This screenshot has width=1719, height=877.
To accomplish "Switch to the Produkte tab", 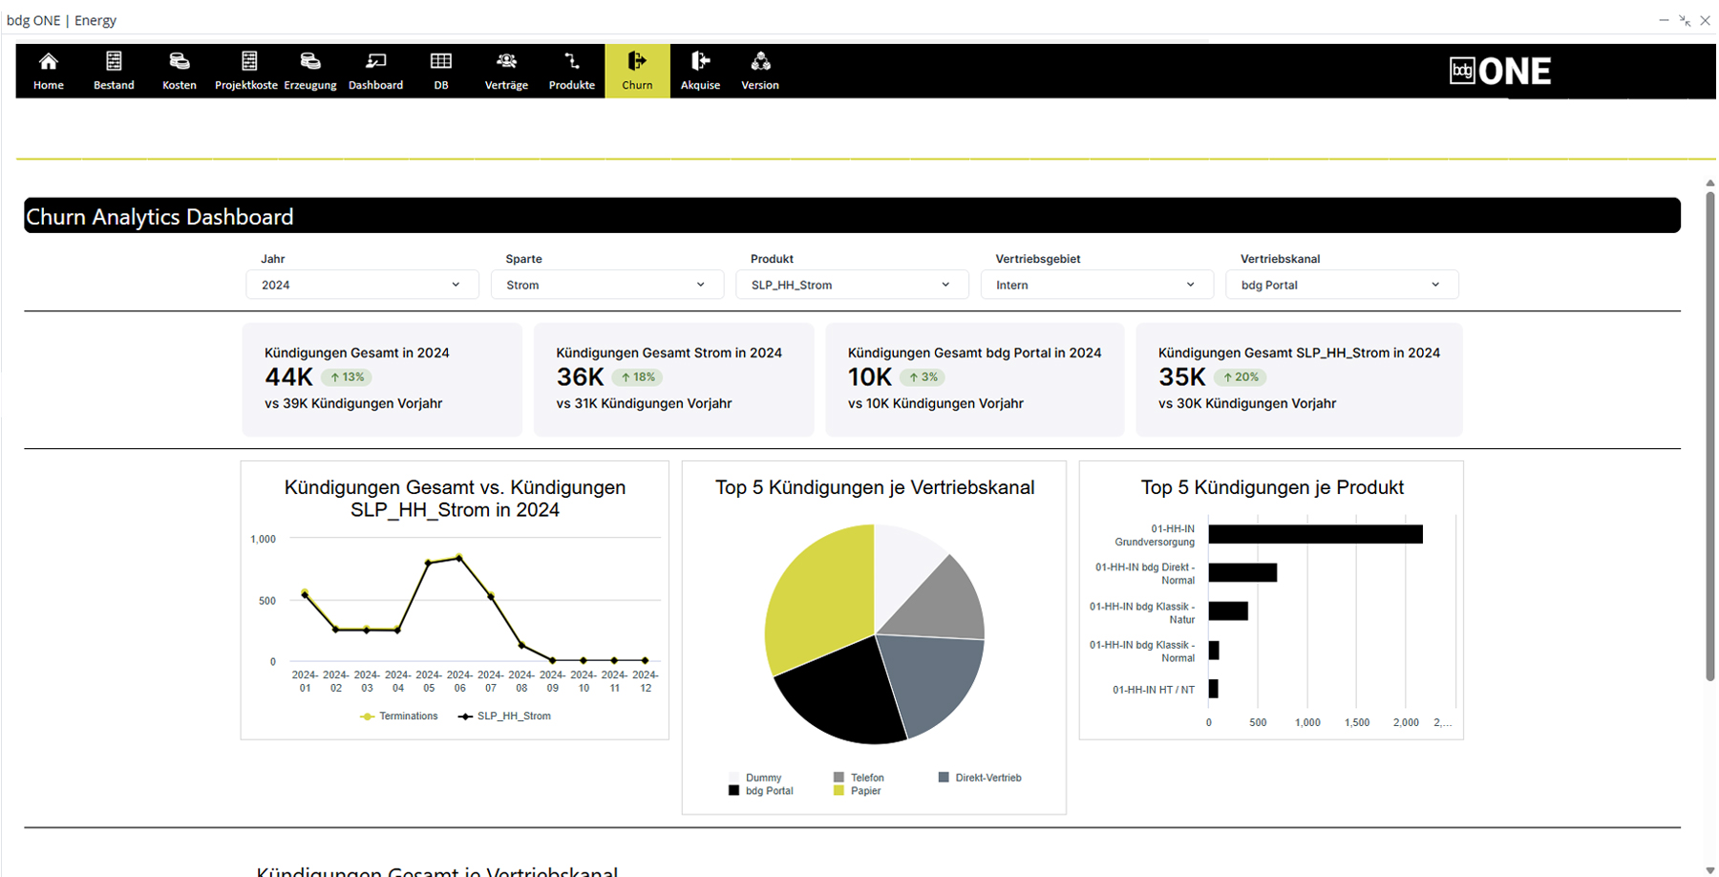I will [x=571, y=71].
